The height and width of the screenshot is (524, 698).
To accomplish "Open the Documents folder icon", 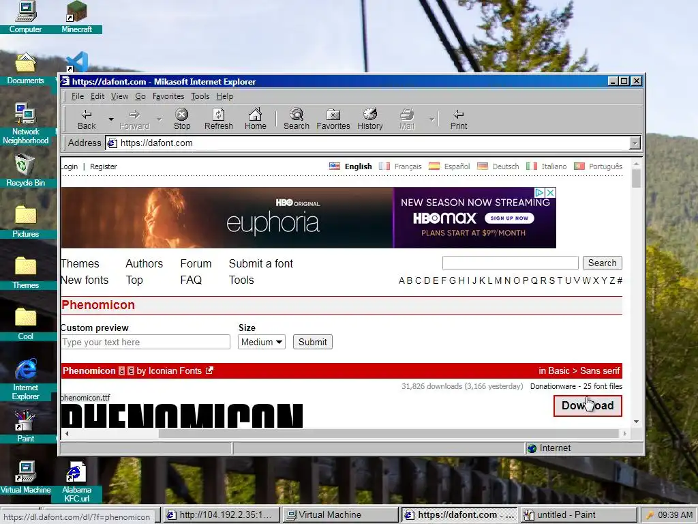I will [25, 68].
